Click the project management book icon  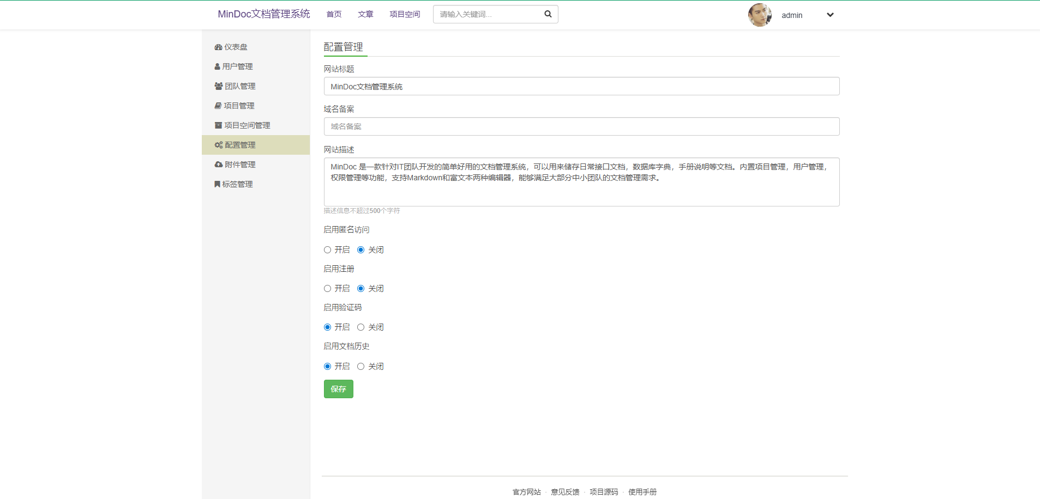(x=218, y=106)
